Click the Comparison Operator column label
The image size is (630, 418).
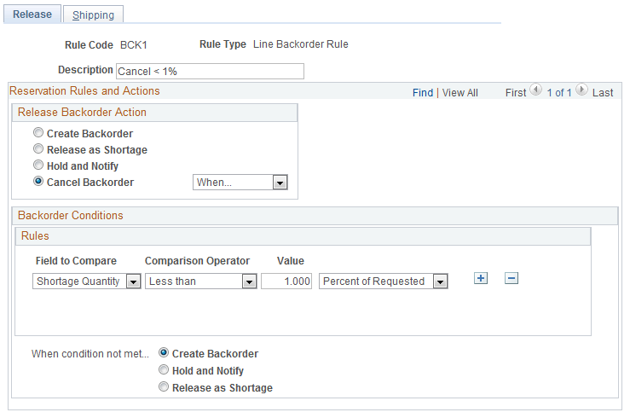197,261
